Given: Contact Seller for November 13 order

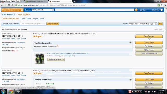Looking at the screenshot, I should click(x=149, y=79).
